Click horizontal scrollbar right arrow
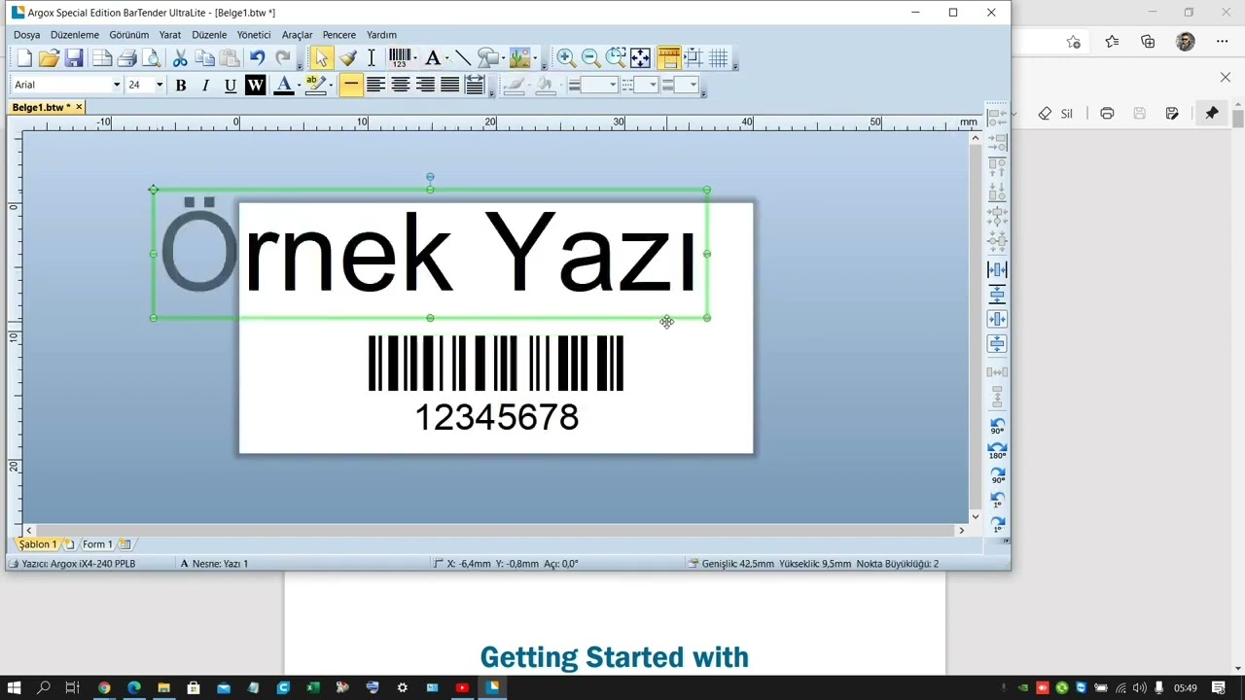This screenshot has width=1245, height=700. point(961,530)
